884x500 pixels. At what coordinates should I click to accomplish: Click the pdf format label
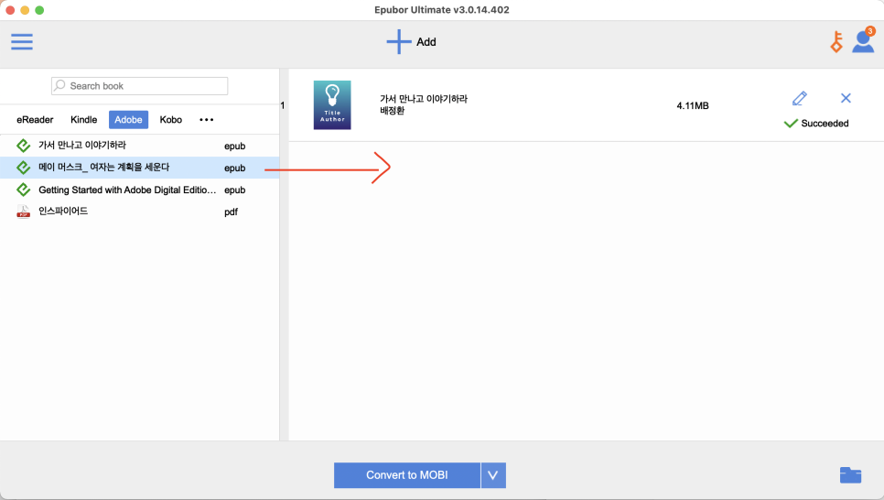pos(232,212)
